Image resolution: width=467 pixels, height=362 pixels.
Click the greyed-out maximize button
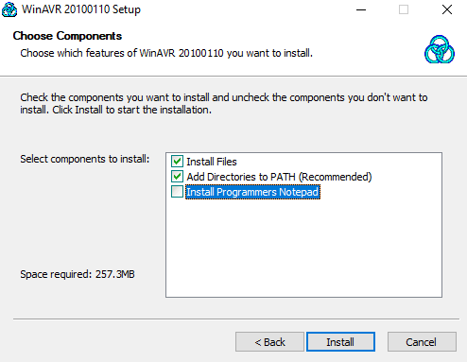pyautogui.click(x=404, y=9)
